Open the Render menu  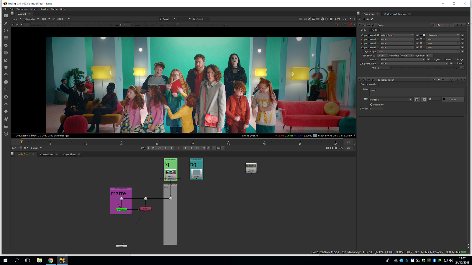(44, 9)
